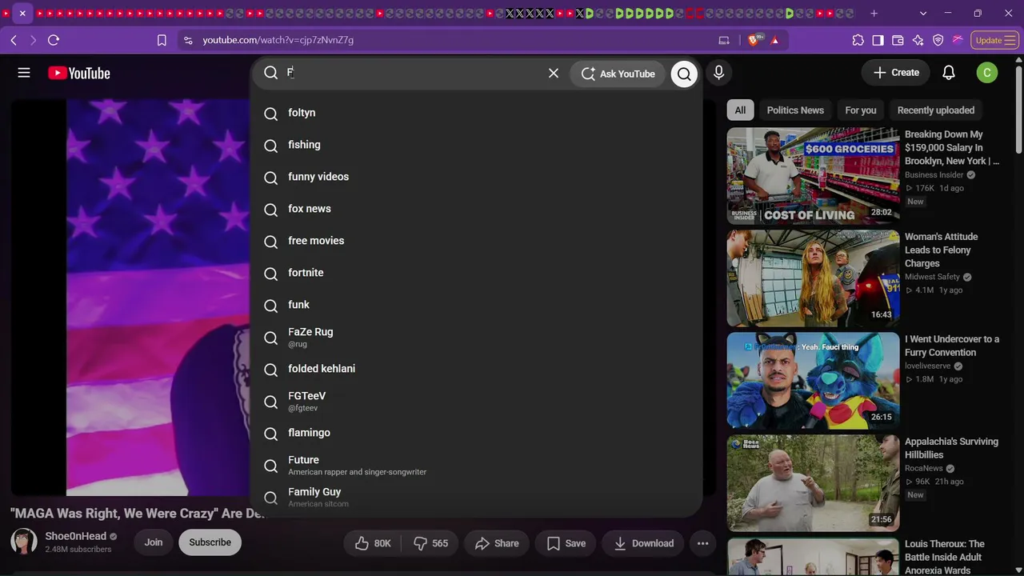The height and width of the screenshot is (576, 1024).
Task: Choose the "fox news" suggestion
Action: point(476,209)
